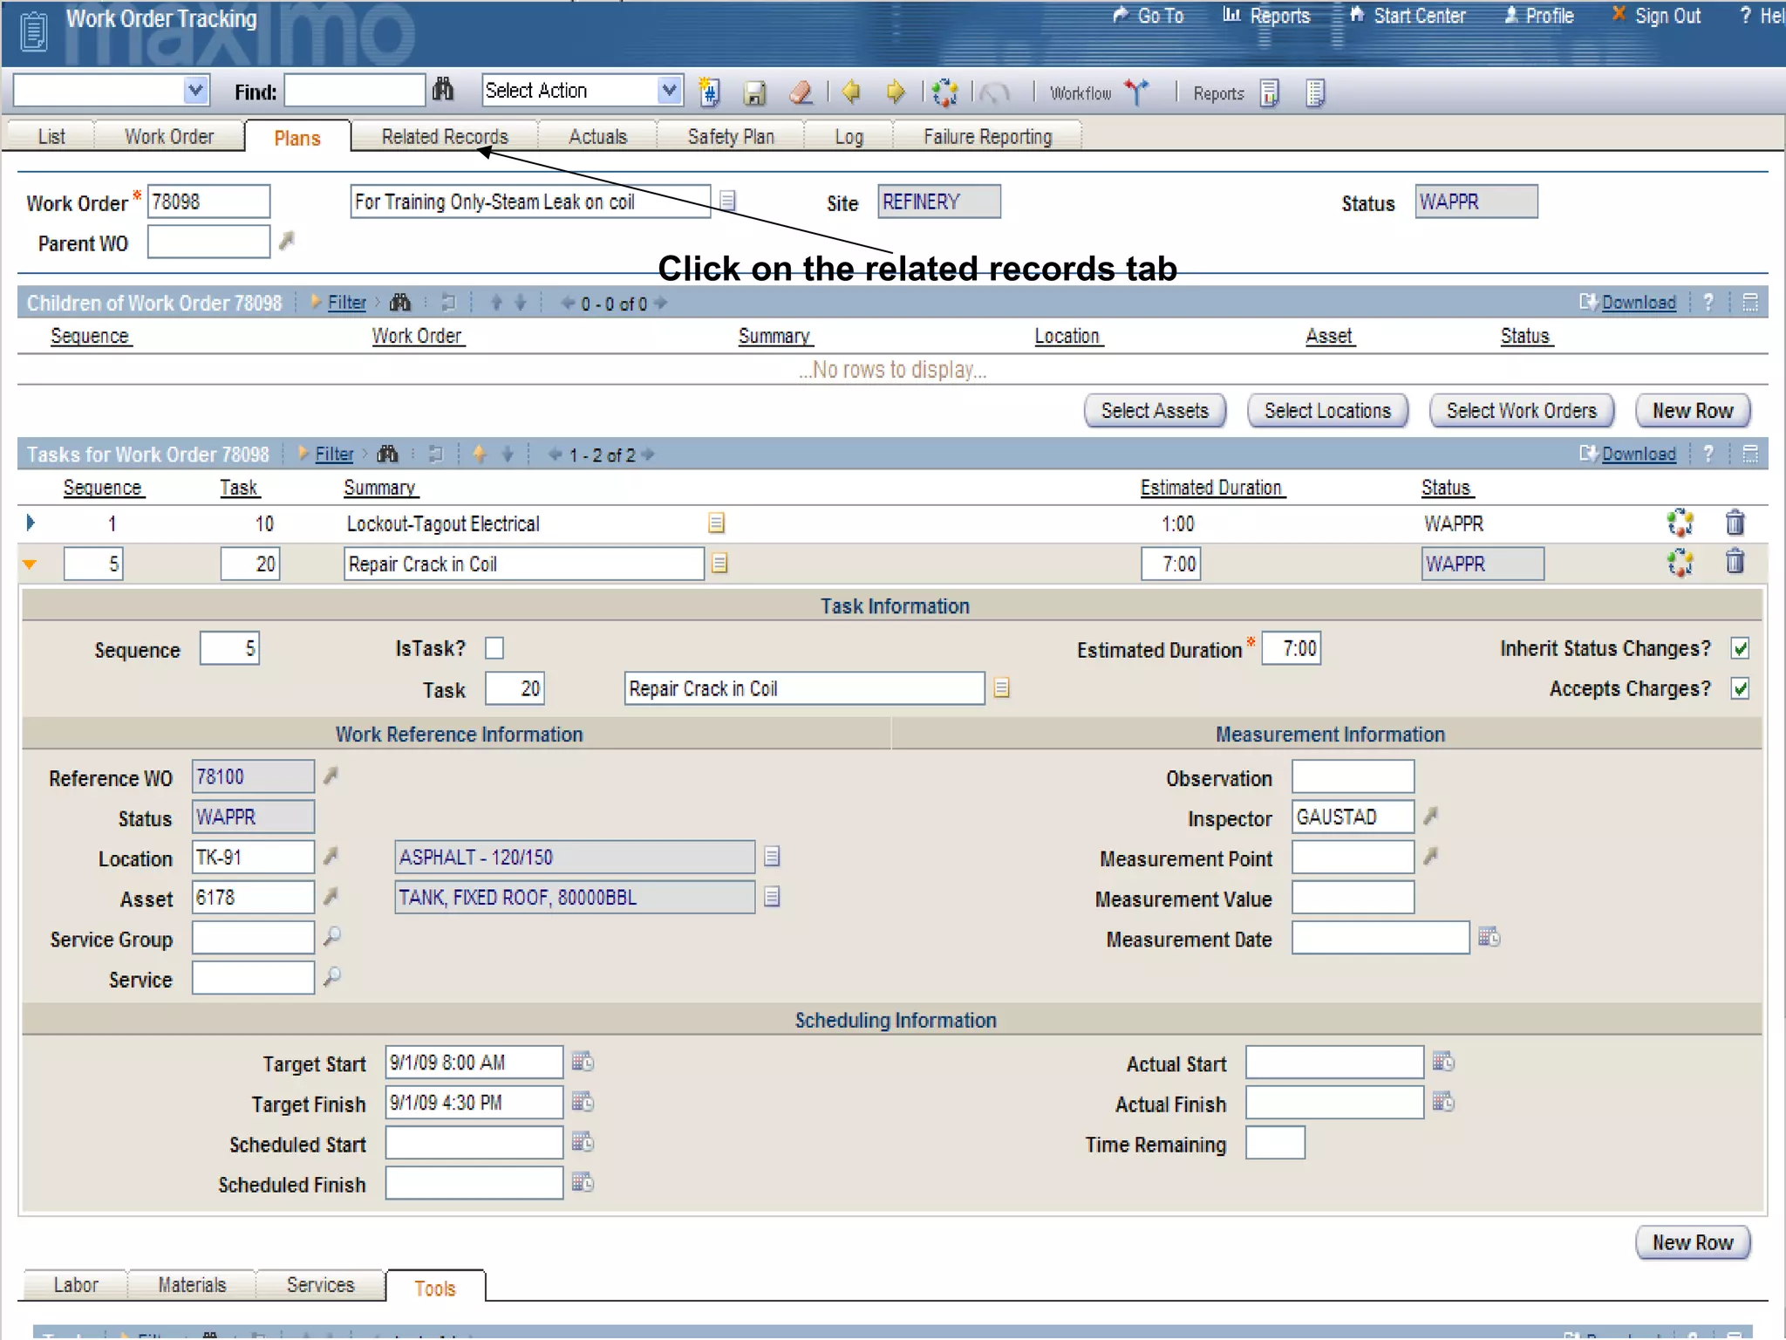The height and width of the screenshot is (1340, 1786).
Task: Click Service Group lookup magnifier
Action: click(332, 937)
